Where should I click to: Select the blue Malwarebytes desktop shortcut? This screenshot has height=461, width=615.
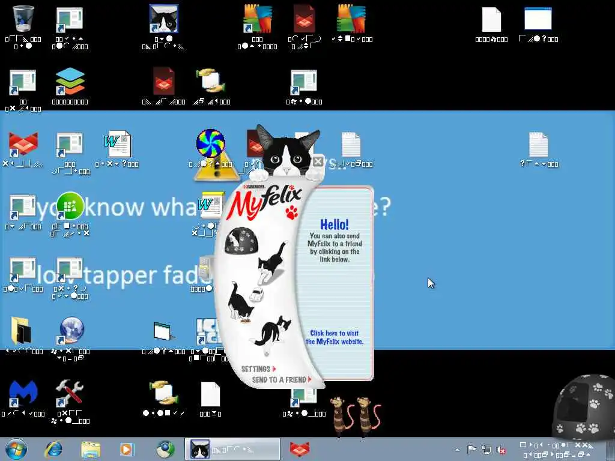(23, 393)
